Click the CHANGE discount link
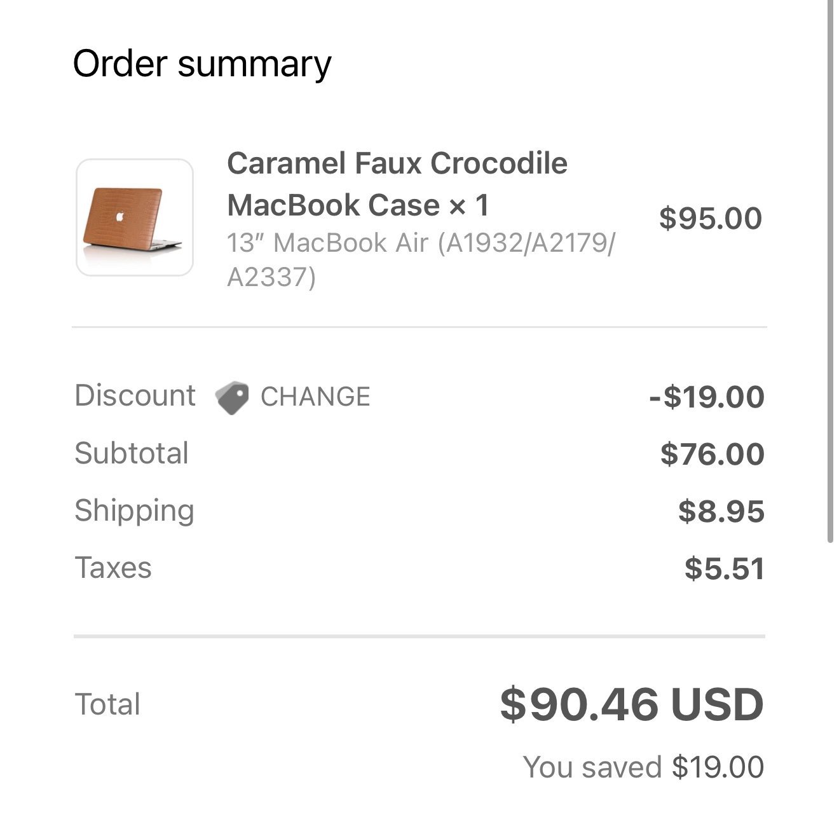This screenshot has width=839, height=829. click(x=315, y=397)
